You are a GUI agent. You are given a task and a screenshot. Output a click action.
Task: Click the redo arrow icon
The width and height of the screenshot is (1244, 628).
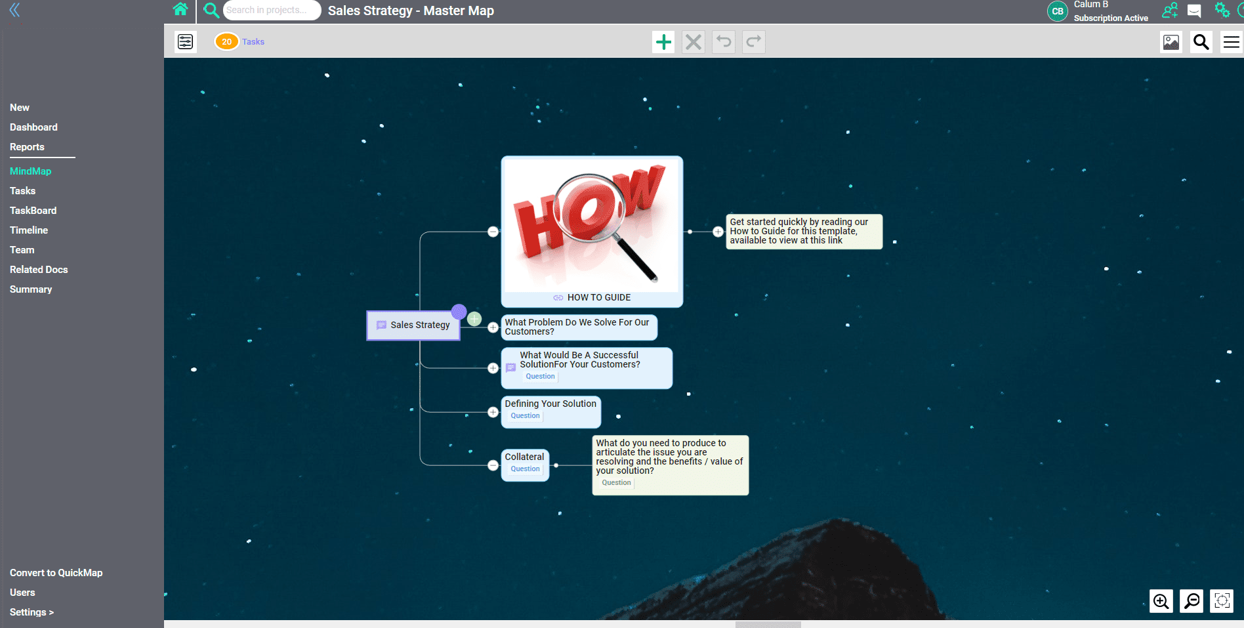pos(754,42)
